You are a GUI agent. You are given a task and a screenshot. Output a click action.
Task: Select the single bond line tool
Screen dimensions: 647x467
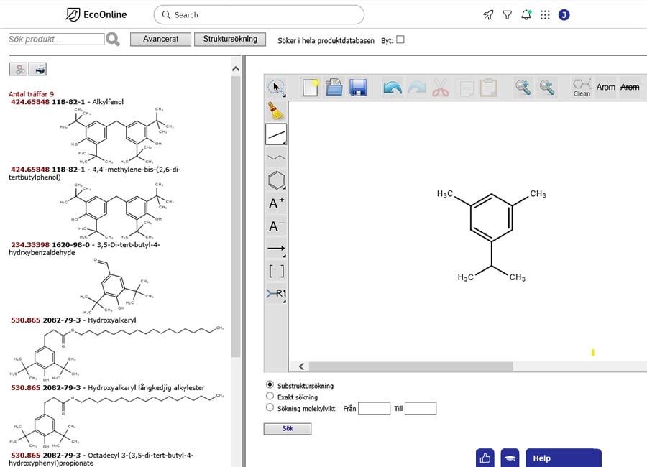[277, 134]
